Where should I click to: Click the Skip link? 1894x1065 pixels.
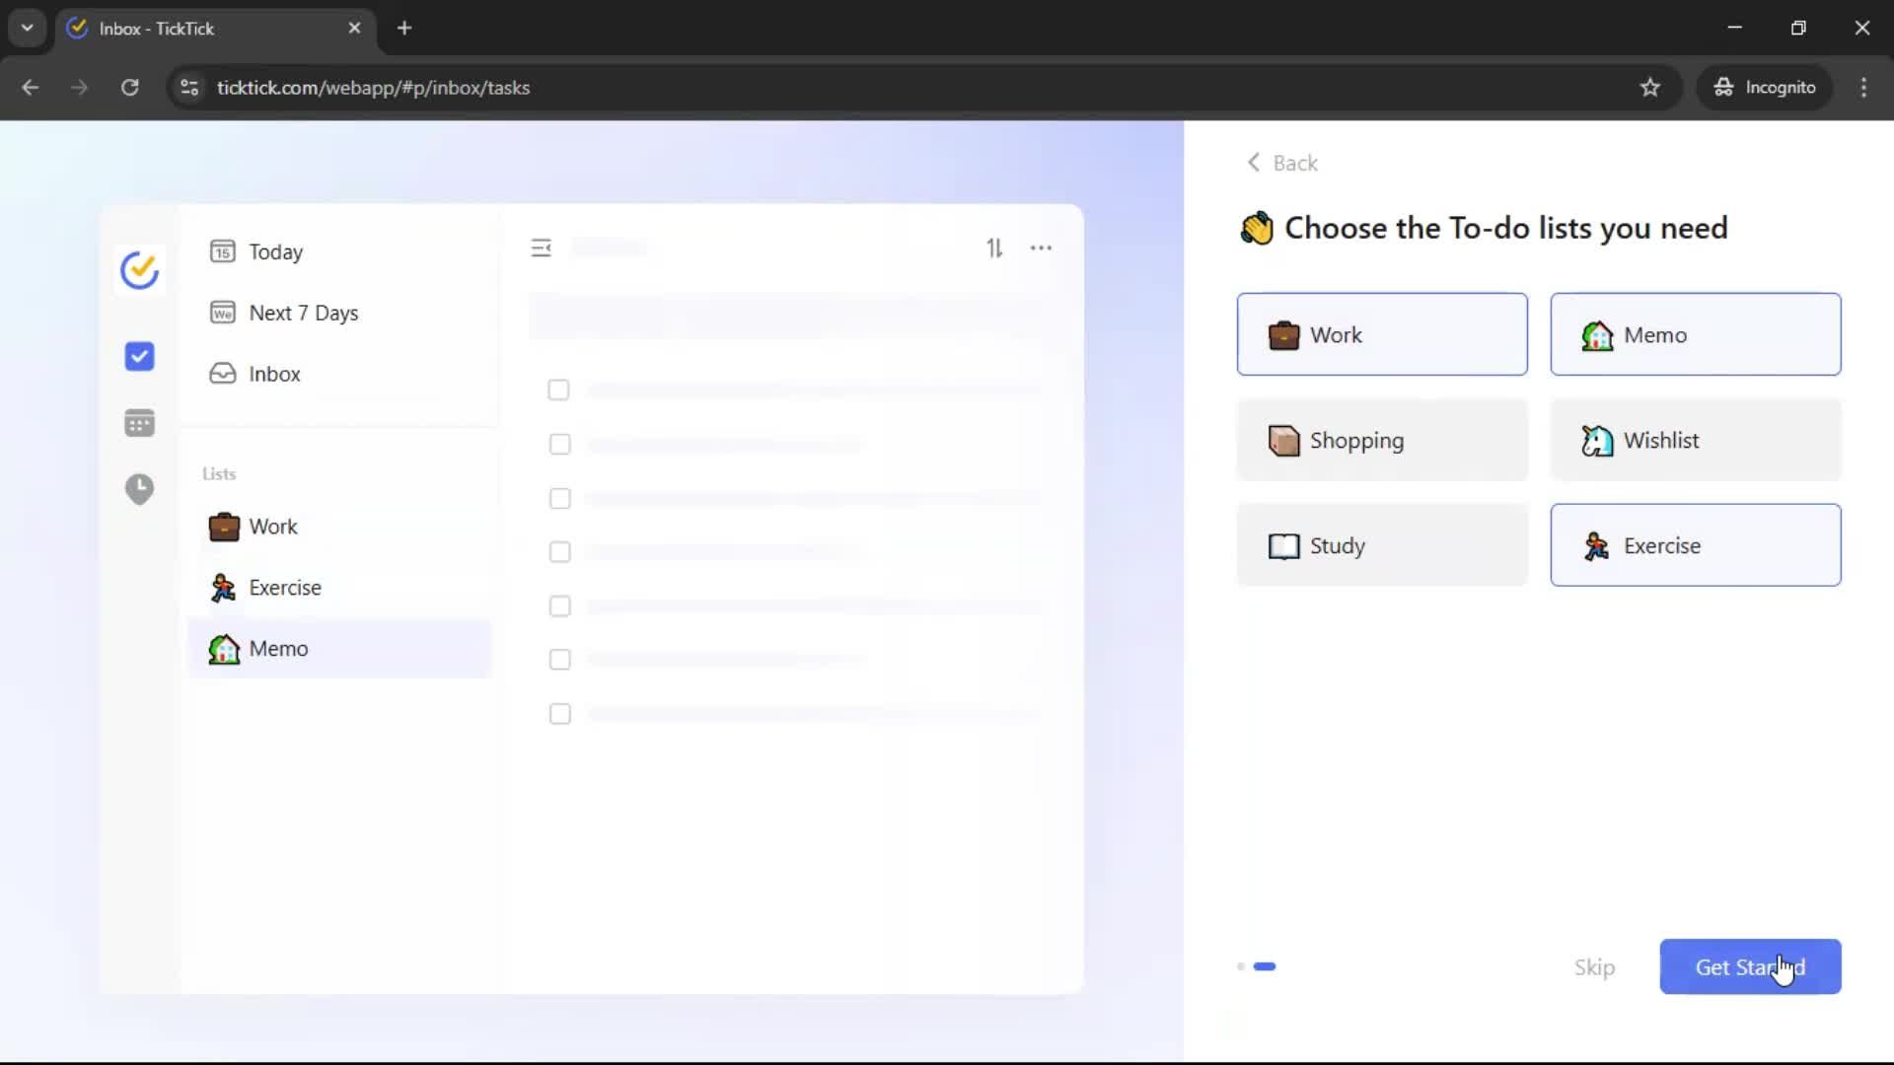click(x=1594, y=967)
